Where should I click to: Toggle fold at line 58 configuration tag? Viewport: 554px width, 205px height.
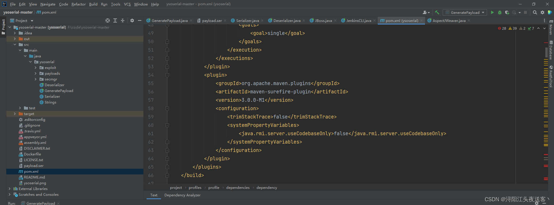pyautogui.click(x=167, y=108)
